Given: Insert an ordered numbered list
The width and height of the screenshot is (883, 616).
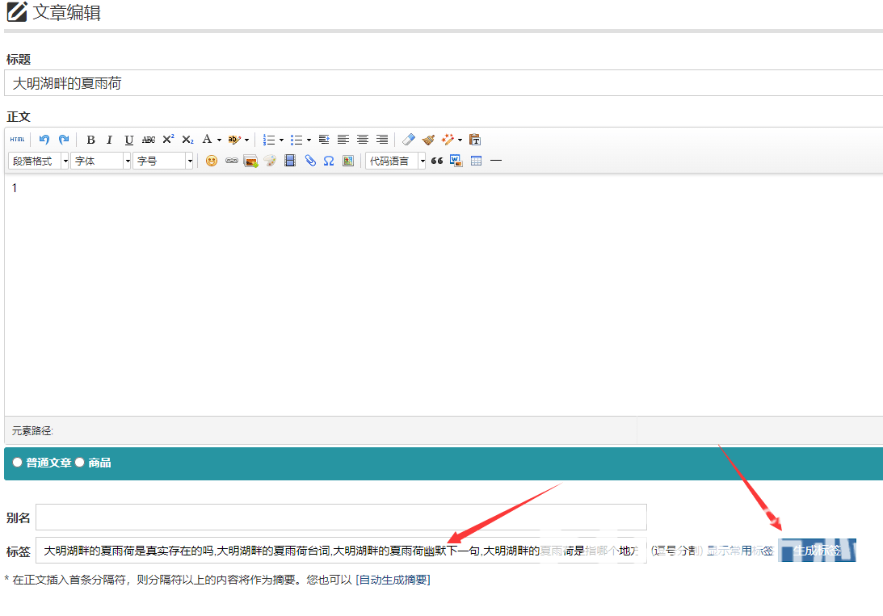Looking at the screenshot, I should point(269,140).
